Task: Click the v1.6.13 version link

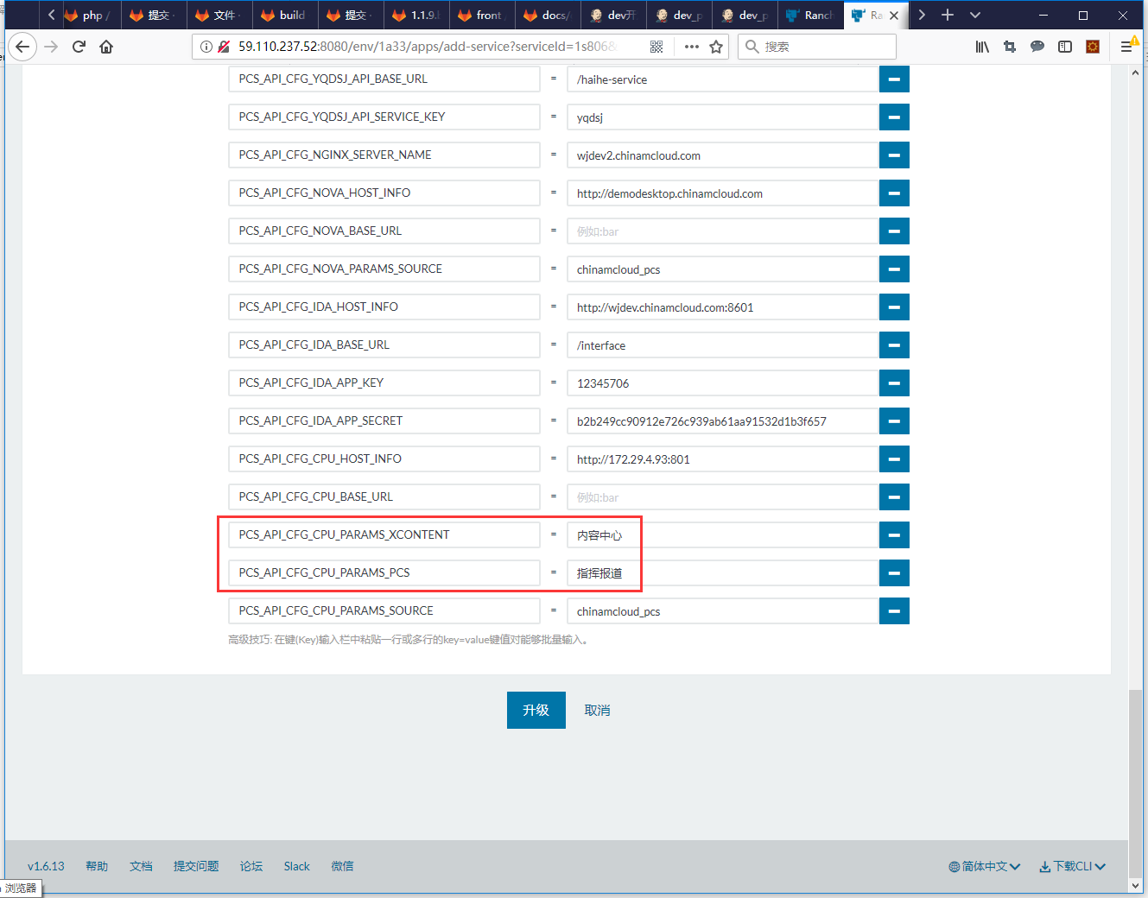Action: coord(46,866)
